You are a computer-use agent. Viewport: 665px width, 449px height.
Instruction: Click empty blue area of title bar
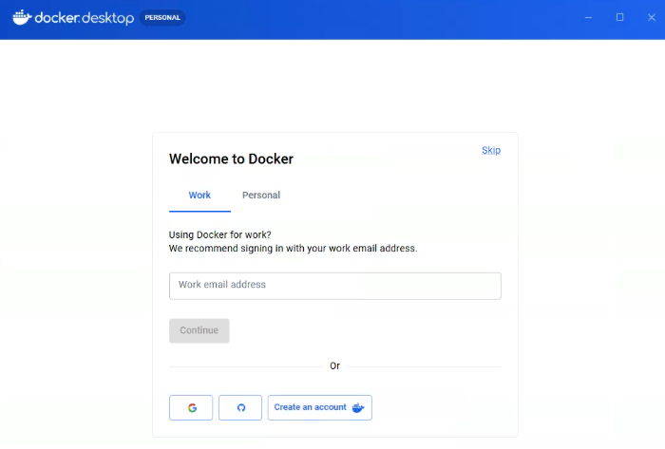382,18
